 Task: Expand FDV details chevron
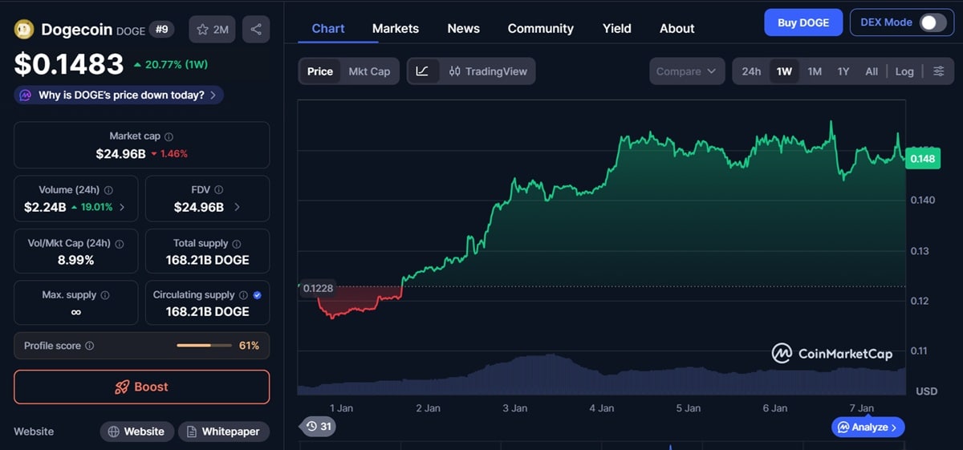pos(237,207)
